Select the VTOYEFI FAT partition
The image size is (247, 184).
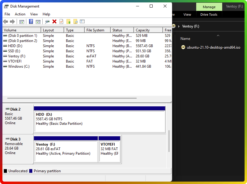pos(109,149)
